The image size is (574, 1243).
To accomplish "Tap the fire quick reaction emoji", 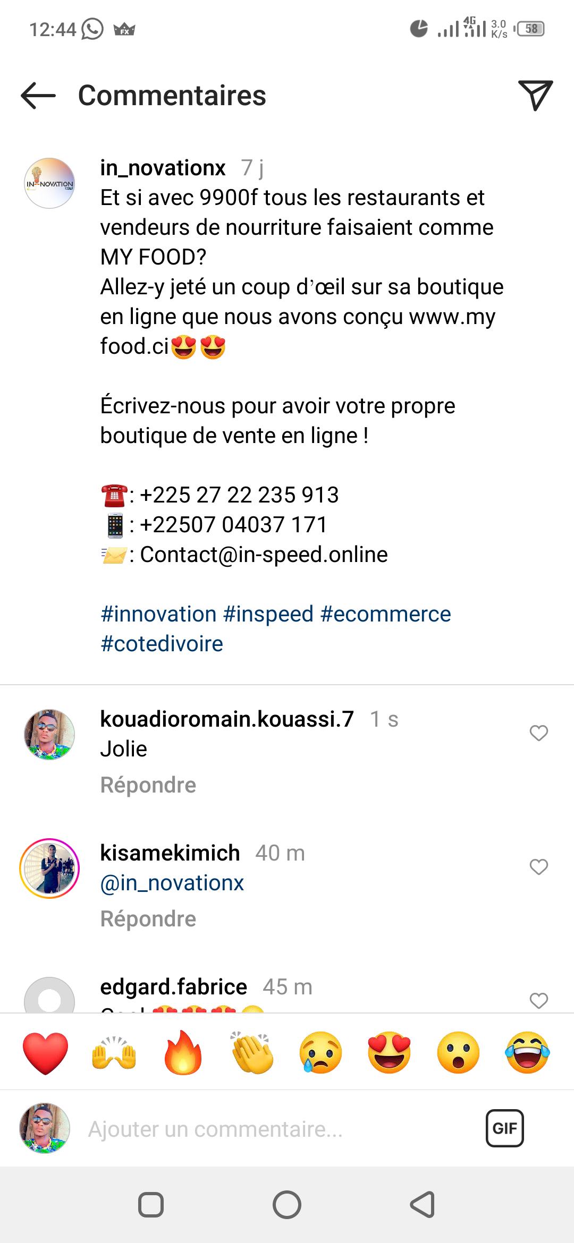I will 183,1053.
